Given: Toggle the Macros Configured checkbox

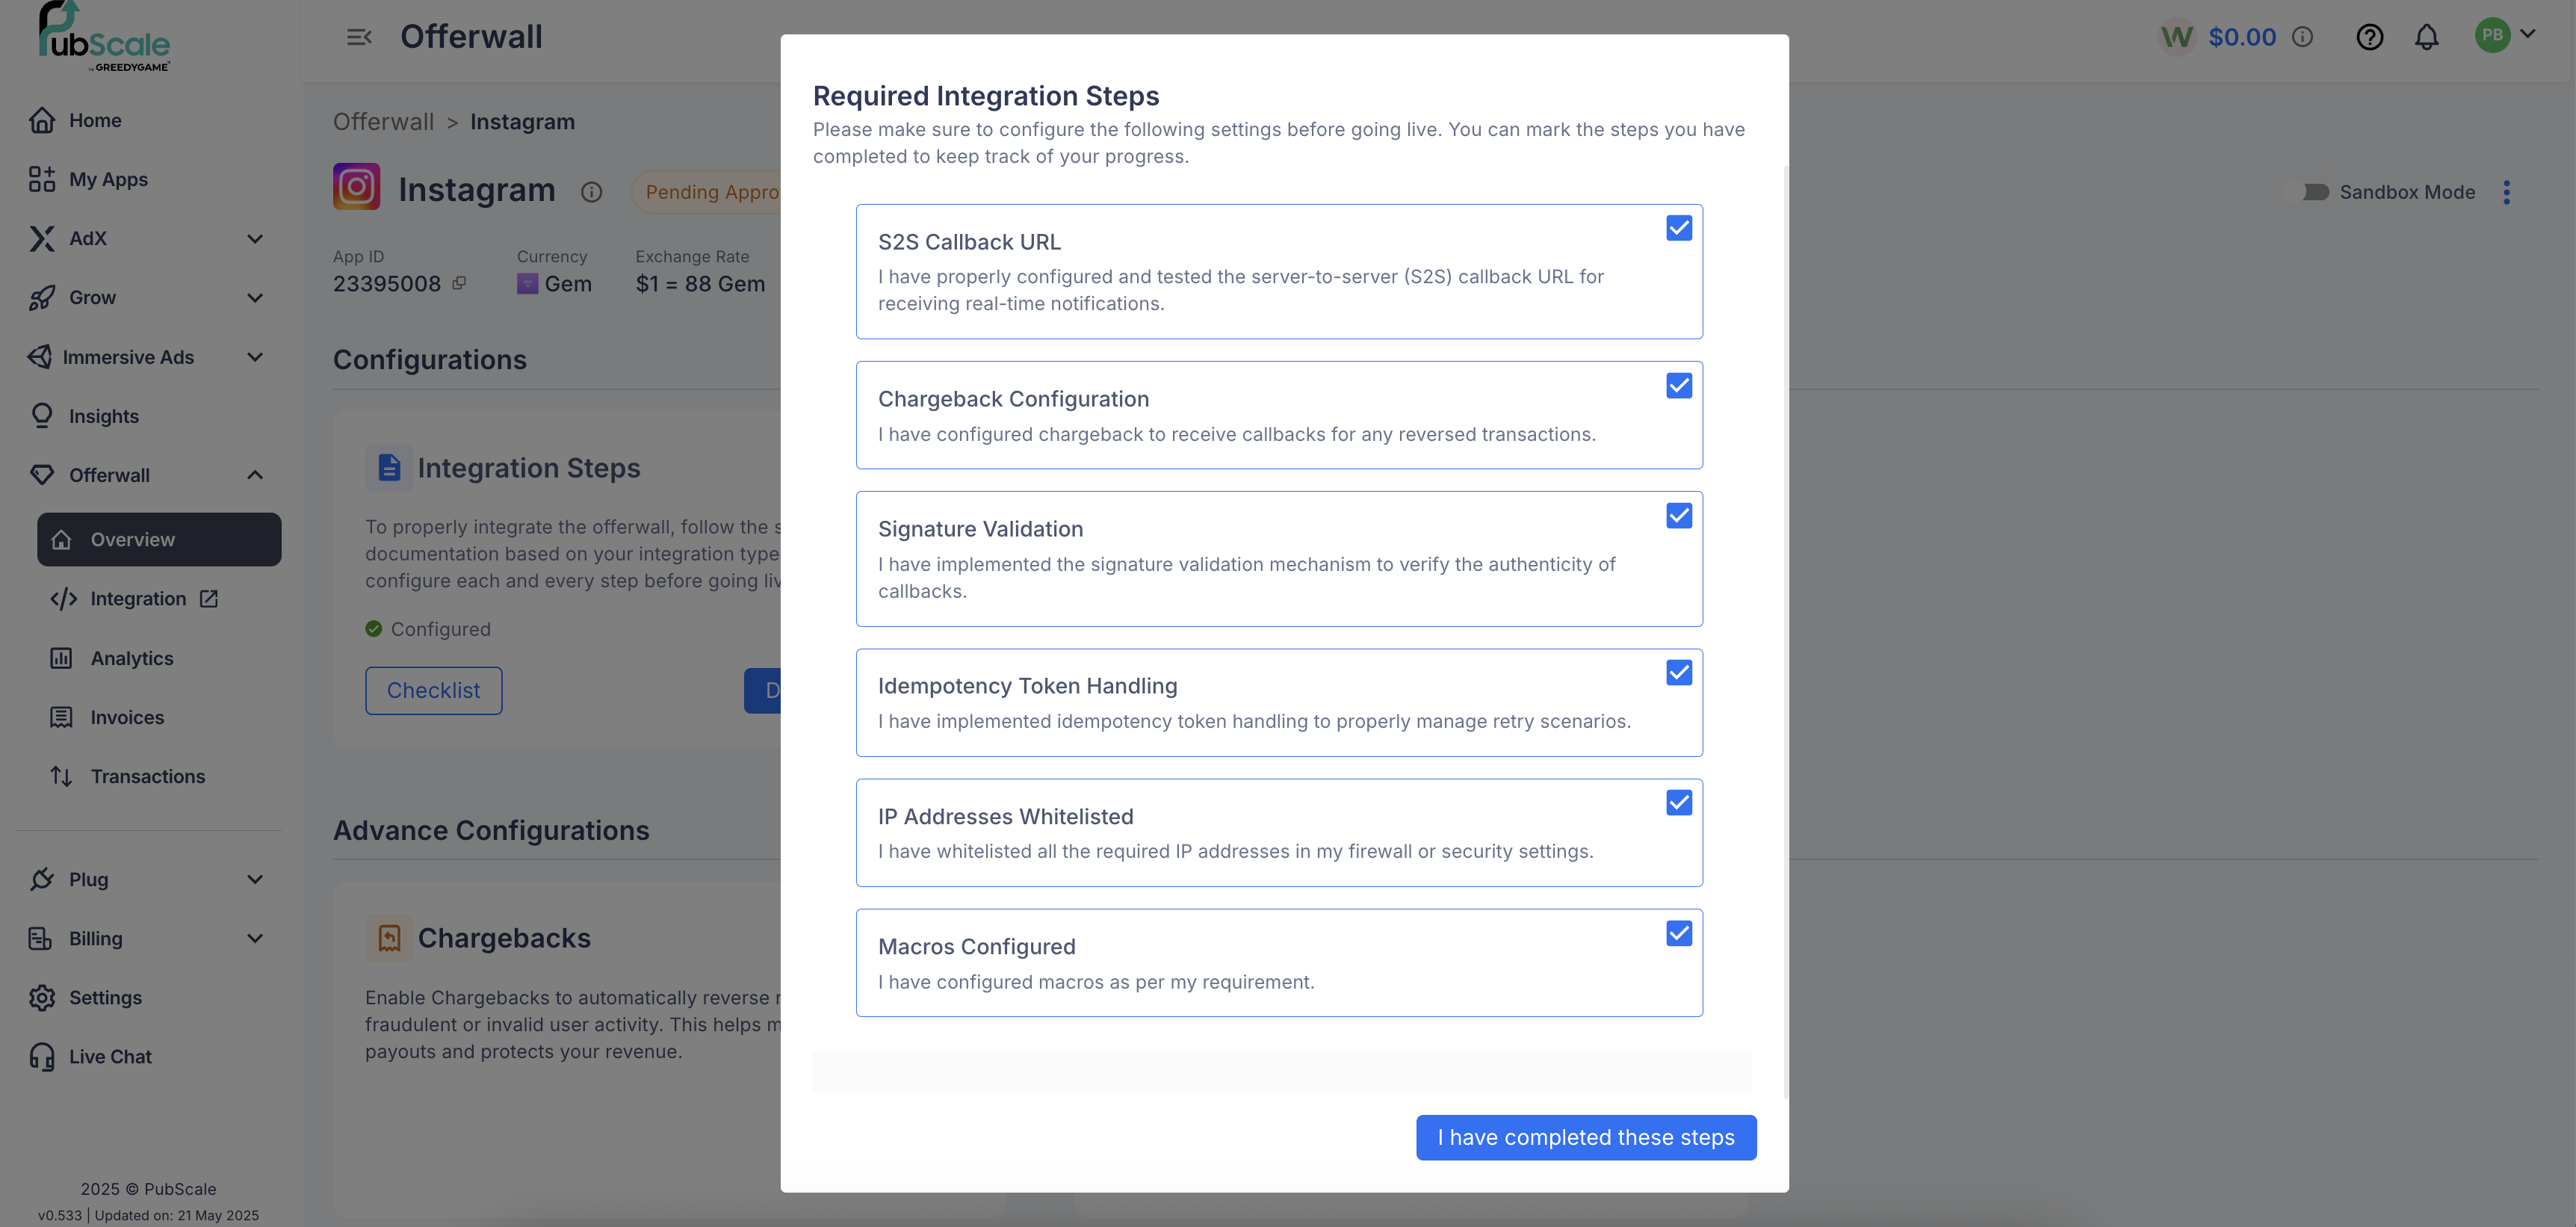Looking at the screenshot, I should coord(1678,933).
